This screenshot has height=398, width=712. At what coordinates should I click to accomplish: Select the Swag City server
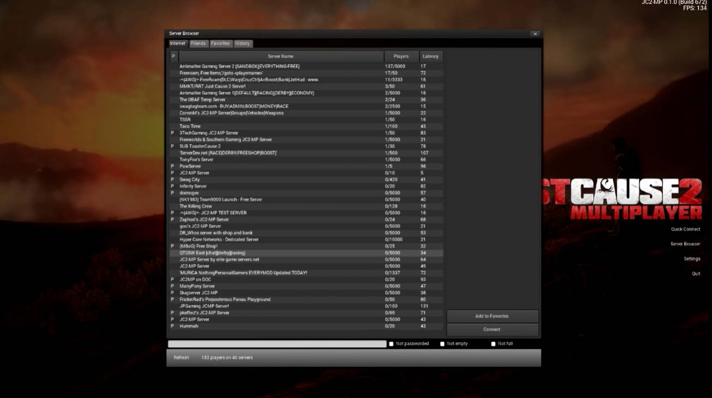click(306, 179)
